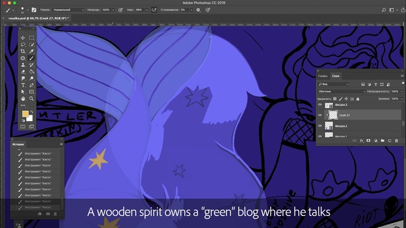Select the Clone Stamp tool
Viewport: 406px width, 228px height.
23,65
